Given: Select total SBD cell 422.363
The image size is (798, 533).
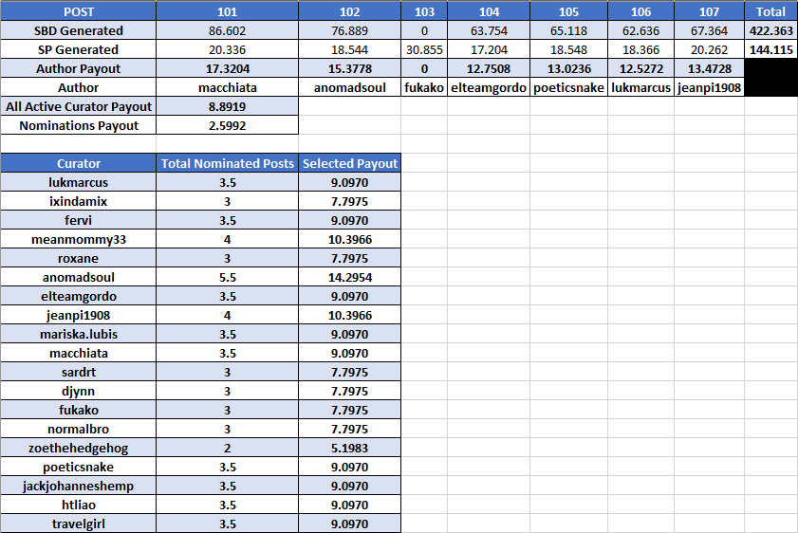Looking at the screenshot, I should point(770,30).
